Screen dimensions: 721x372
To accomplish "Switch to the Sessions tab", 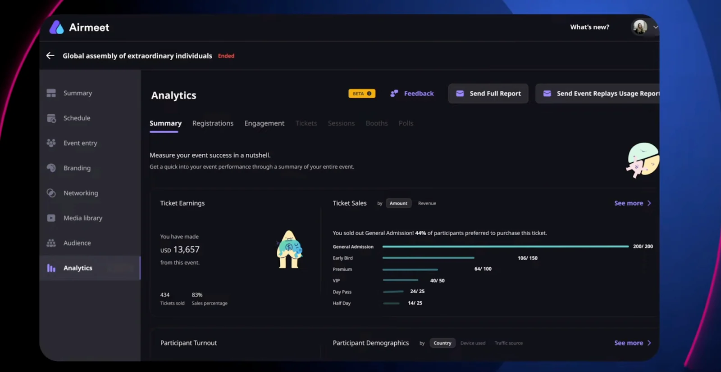I will (341, 123).
